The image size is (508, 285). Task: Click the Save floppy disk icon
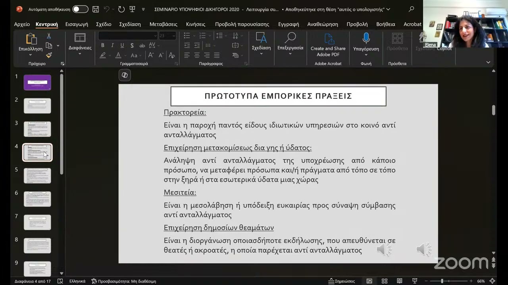click(x=96, y=9)
